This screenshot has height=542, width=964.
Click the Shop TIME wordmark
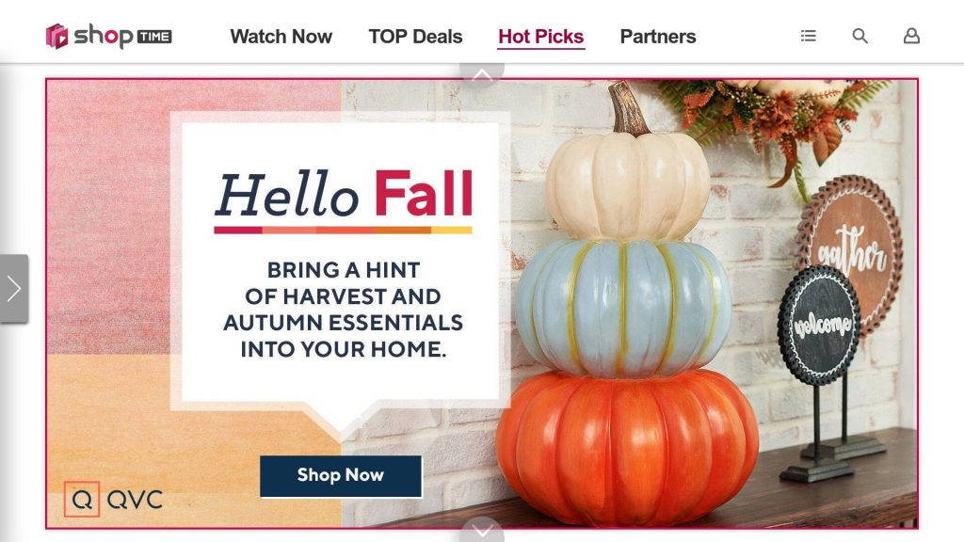coord(122,37)
